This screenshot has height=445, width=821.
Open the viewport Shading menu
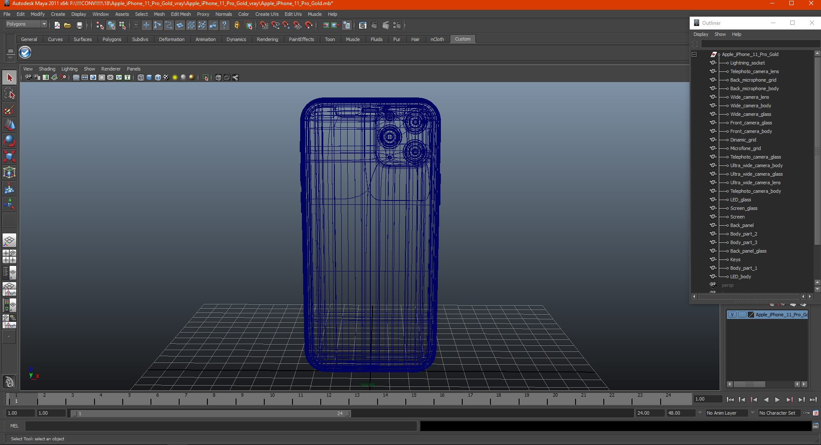tap(47, 69)
